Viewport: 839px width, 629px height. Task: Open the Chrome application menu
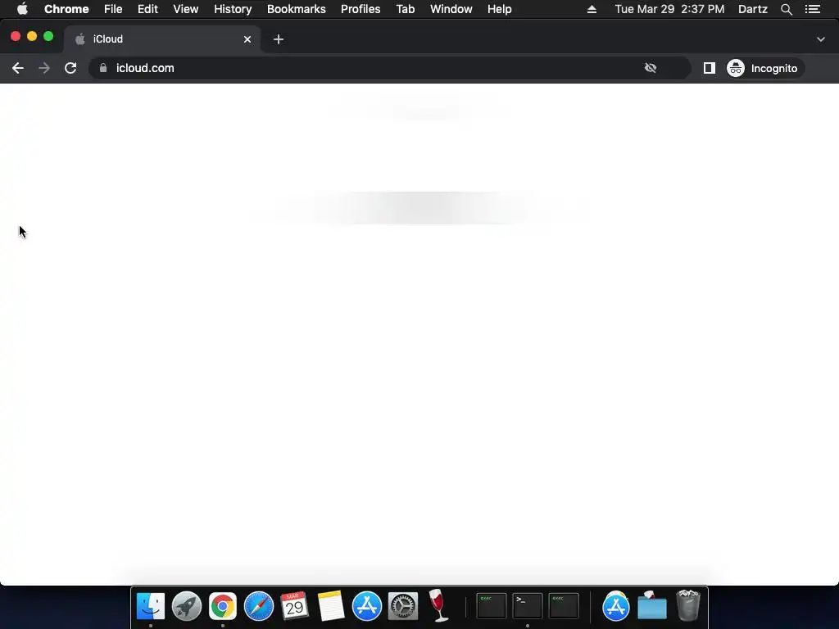coord(66,9)
